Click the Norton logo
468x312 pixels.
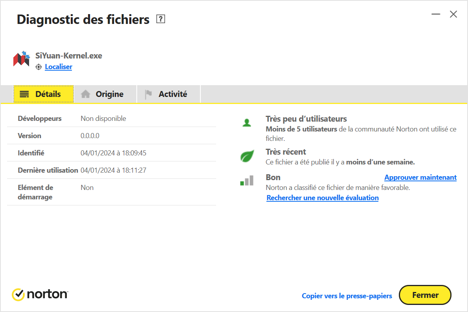[40, 294]
